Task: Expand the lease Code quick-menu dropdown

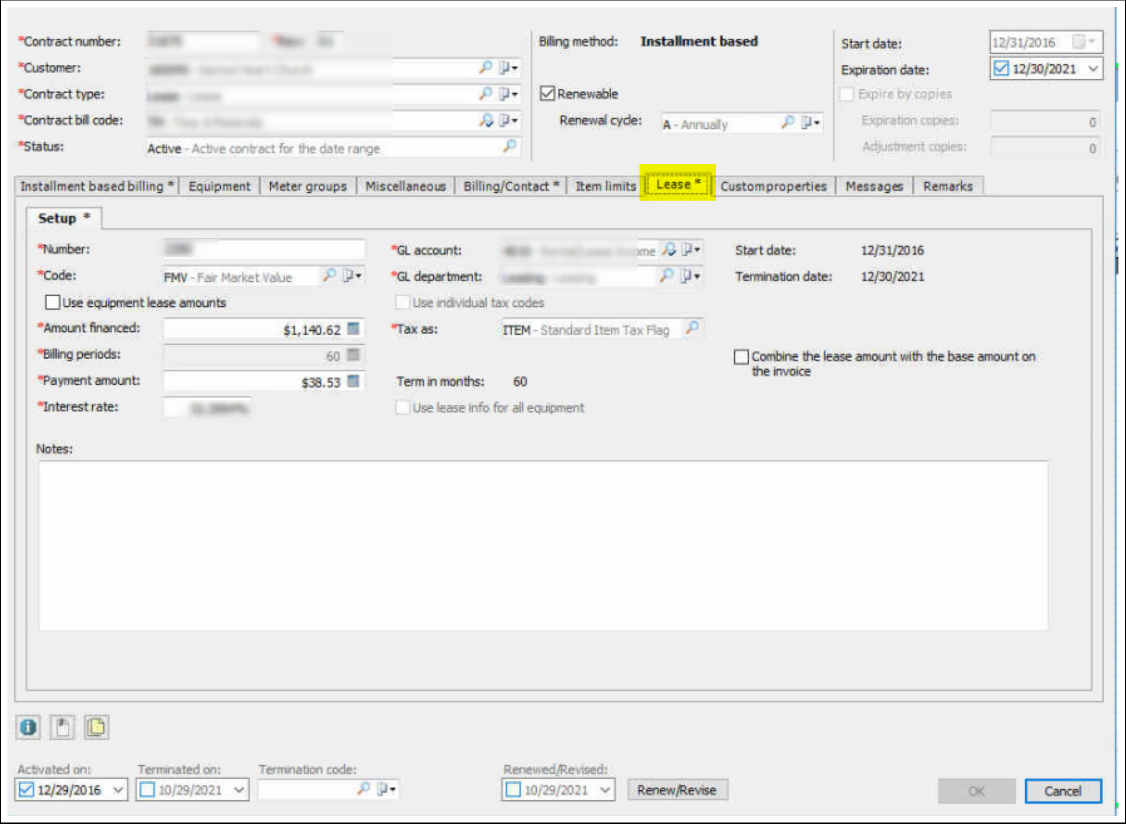Action: point(352,275)
